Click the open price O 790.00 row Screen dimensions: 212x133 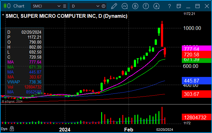(24, 42)
